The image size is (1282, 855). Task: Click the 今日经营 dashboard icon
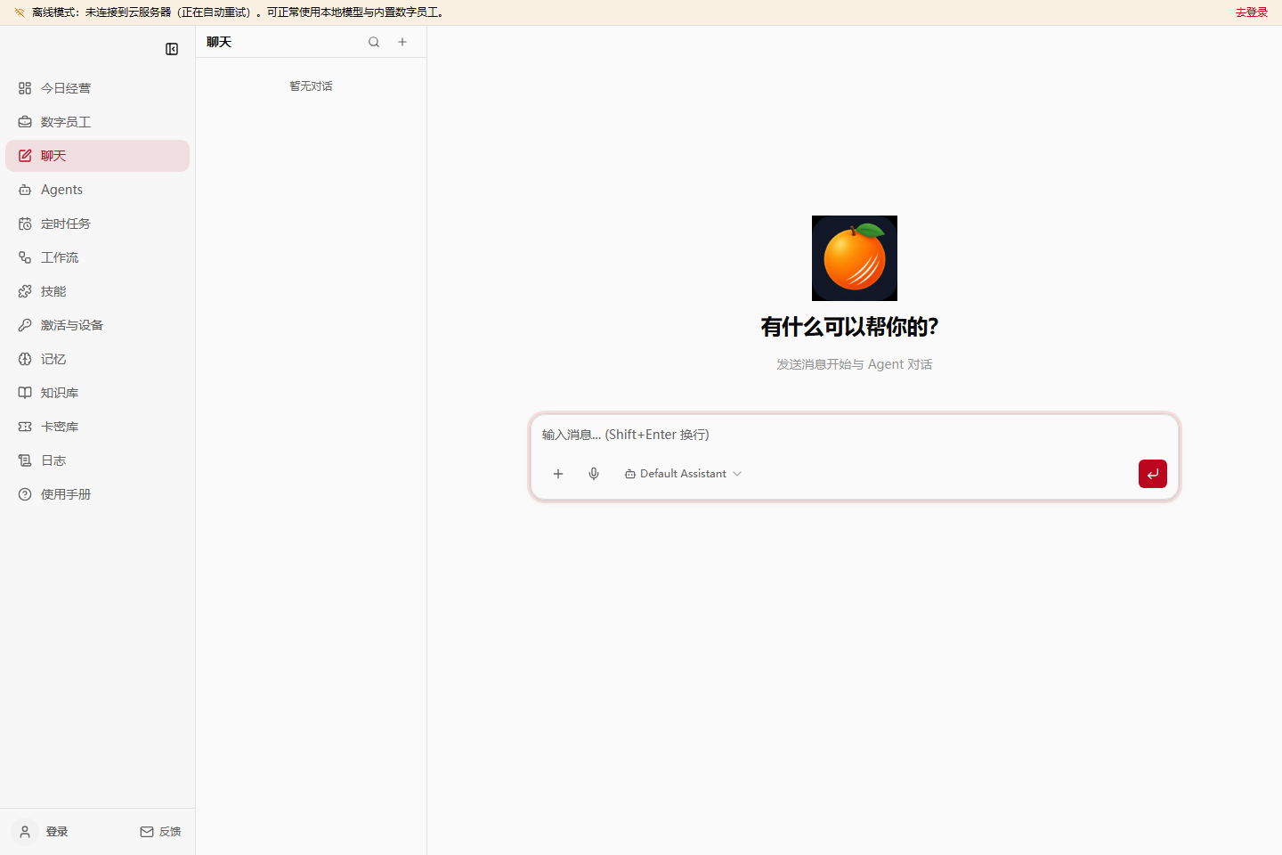tap(25, 88)
